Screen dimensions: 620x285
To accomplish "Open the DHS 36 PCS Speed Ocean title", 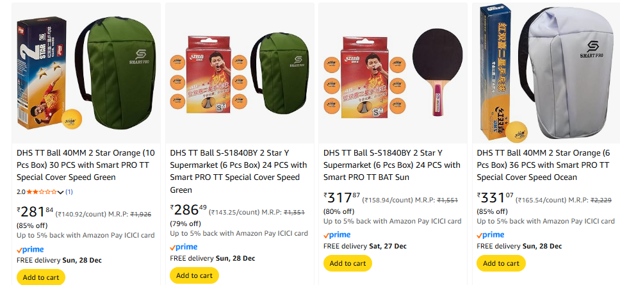I will [x=545, y=165].
